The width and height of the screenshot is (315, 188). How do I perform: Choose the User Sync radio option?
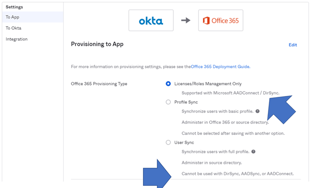click(169, 142)
